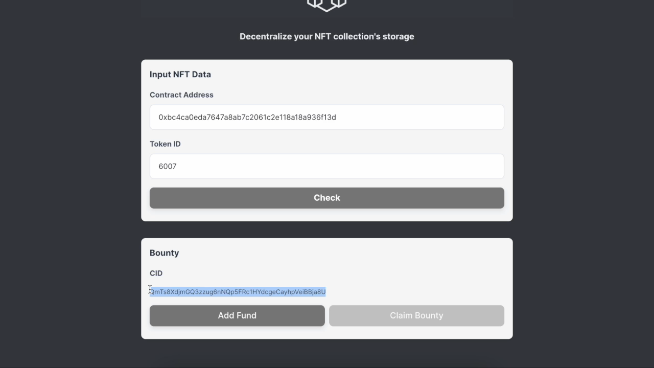Screen dimensions: 654x368
Task: Click the dark page background right of cards
Action: (582, 184)
